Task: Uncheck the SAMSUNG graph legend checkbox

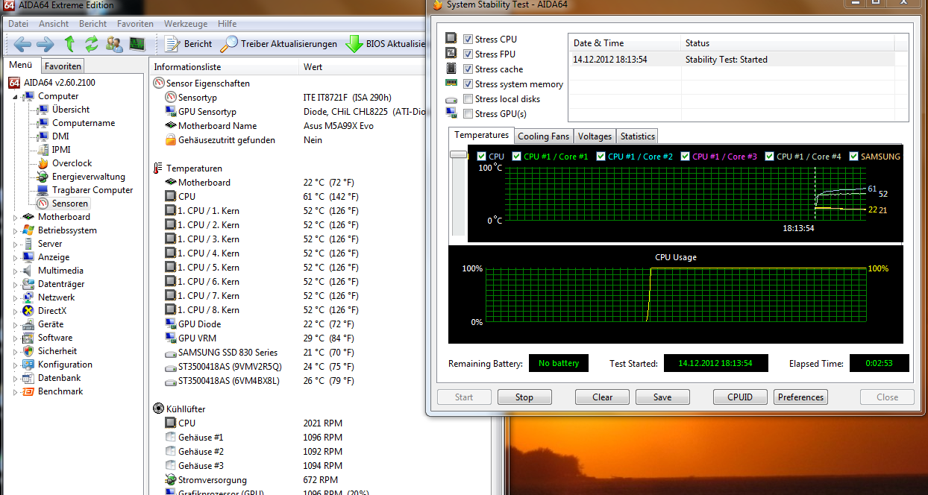Action: [x=853, y=157]
